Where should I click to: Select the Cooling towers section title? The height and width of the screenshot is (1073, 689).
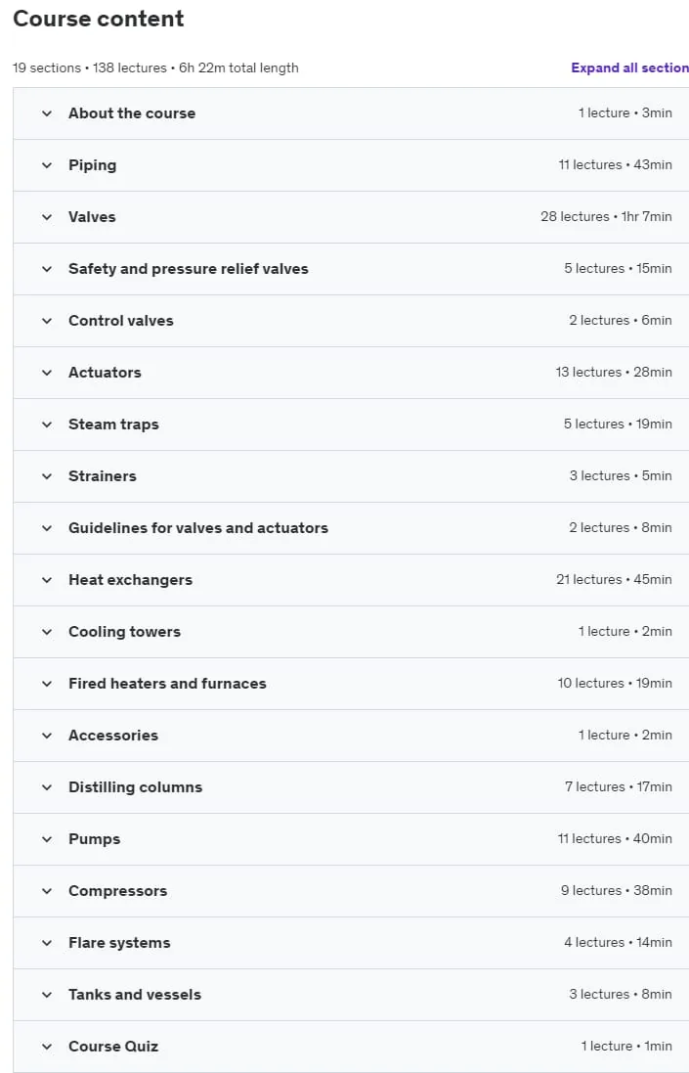(124, 632)
